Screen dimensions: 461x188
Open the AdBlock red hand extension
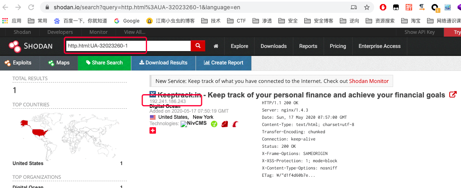click(383, 7)
